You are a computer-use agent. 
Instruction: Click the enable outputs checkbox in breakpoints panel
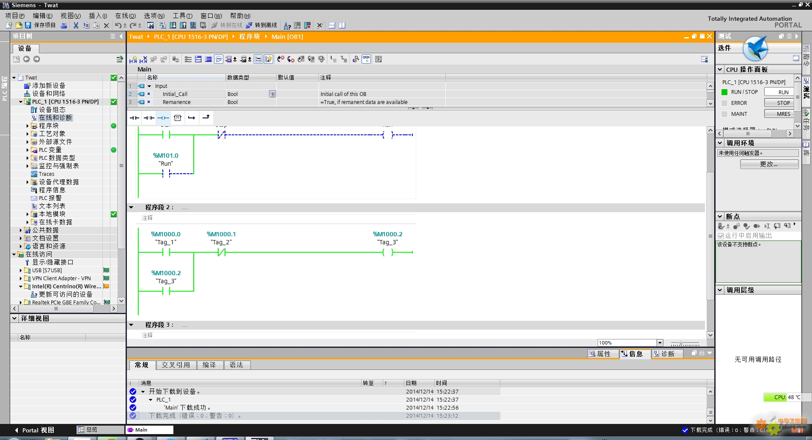(721, 236)
